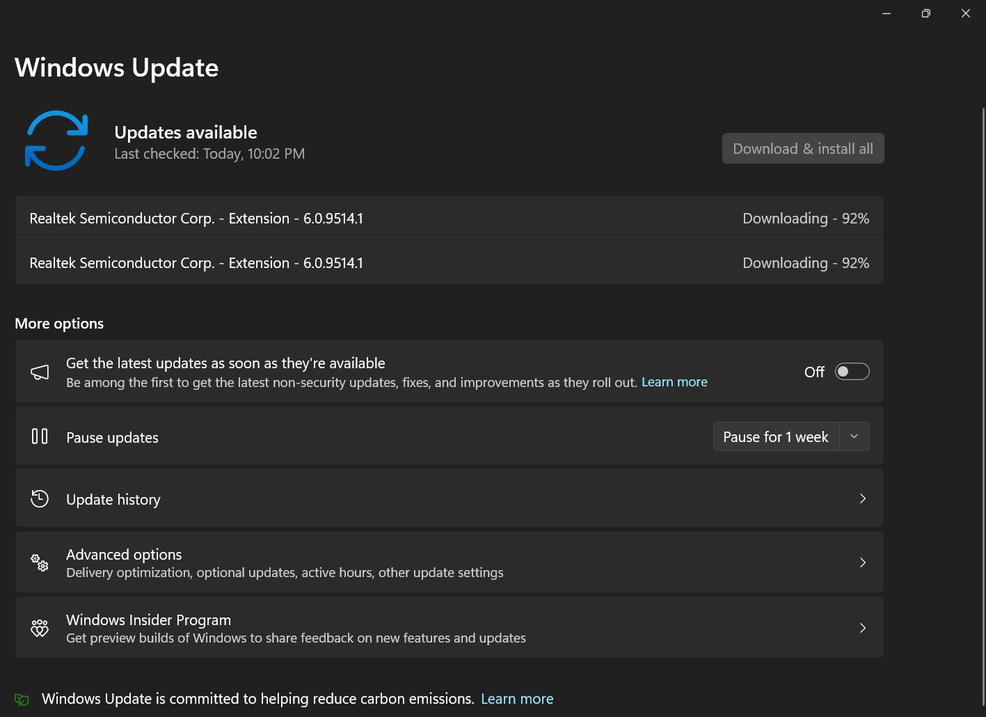Open the Advanced options entry

[x=124, y=555]
